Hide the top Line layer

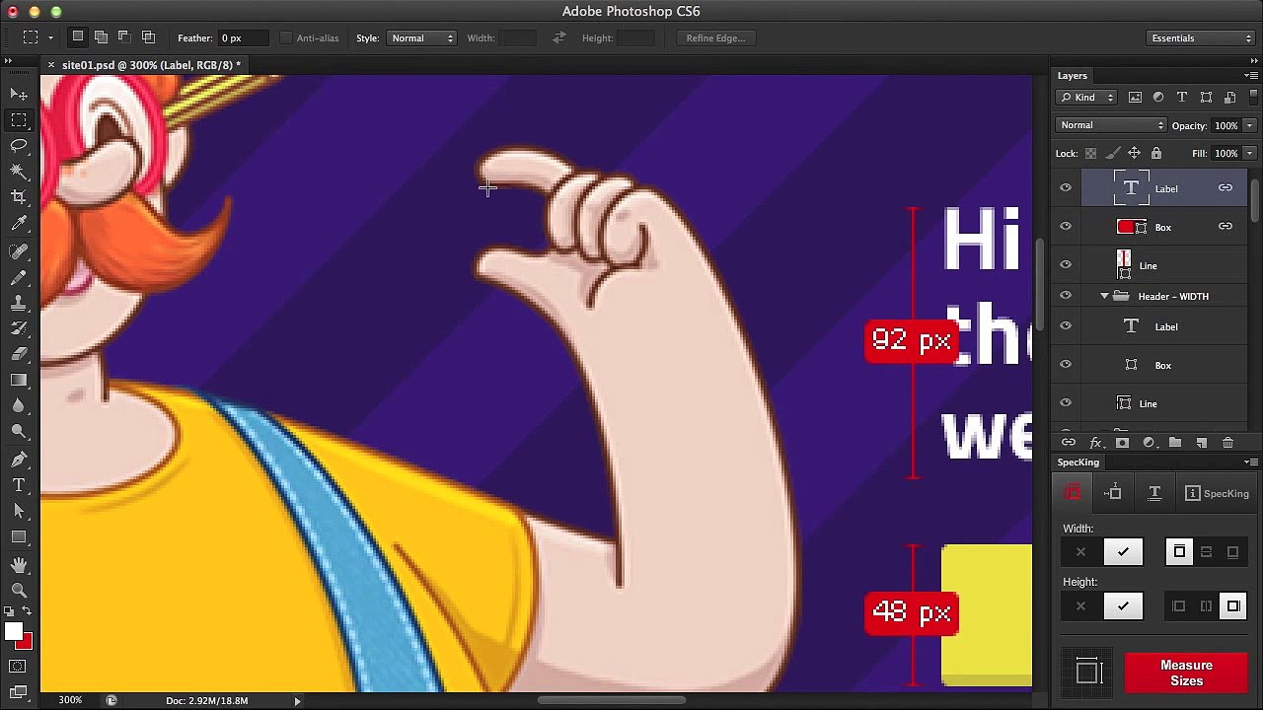click(x=1066, y=264)
